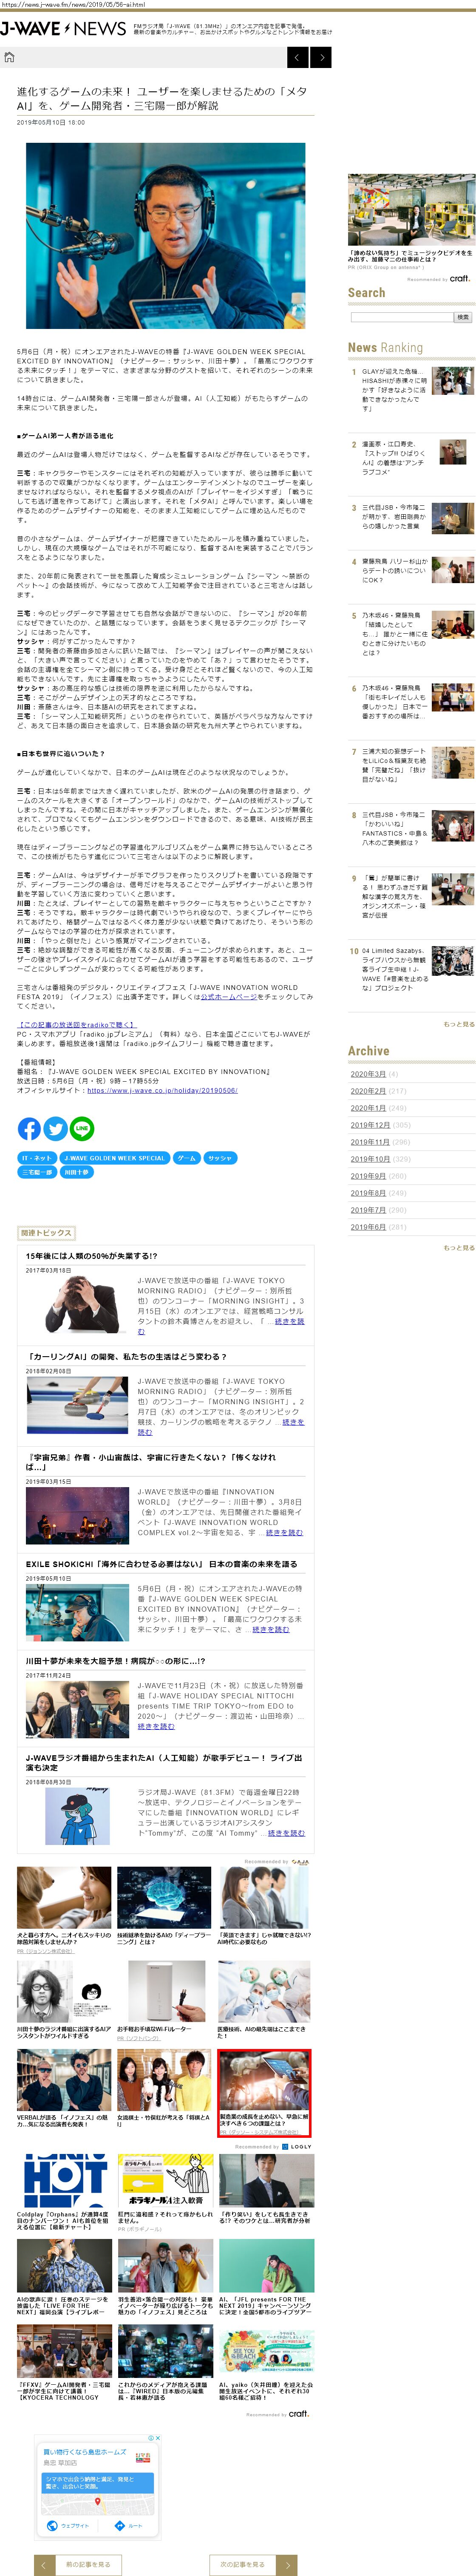This screenshot has height=2576, width=476.
Task: Share the article on Twitter
Action: pos(55,1128)
